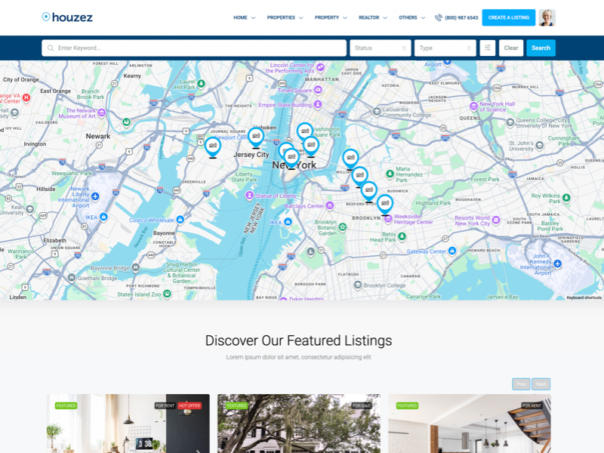Click the Staten Island Zoo pin
The width and height of the screenshot is (604, 453).
[x=167, y=294]
